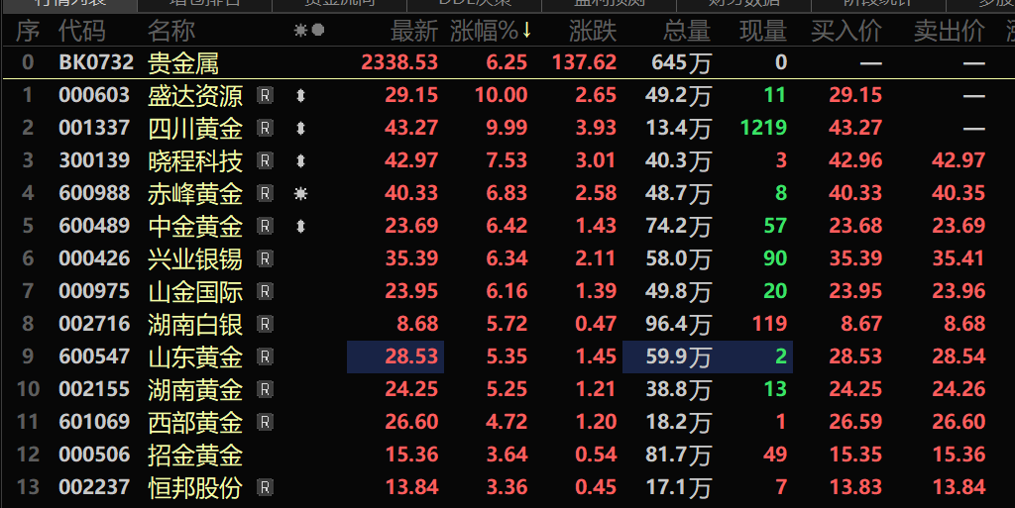
Task: Click stock code 000603
Action: tap(94, 96)
